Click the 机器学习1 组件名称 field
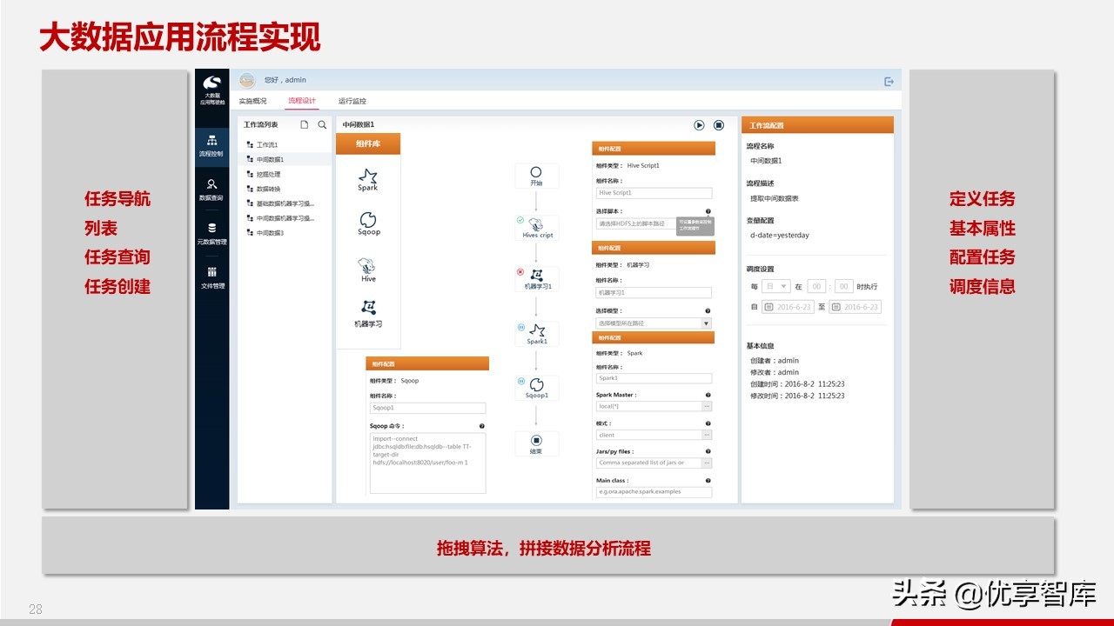Viewport: 1114px width, 626px height. [x=654, y=293]
